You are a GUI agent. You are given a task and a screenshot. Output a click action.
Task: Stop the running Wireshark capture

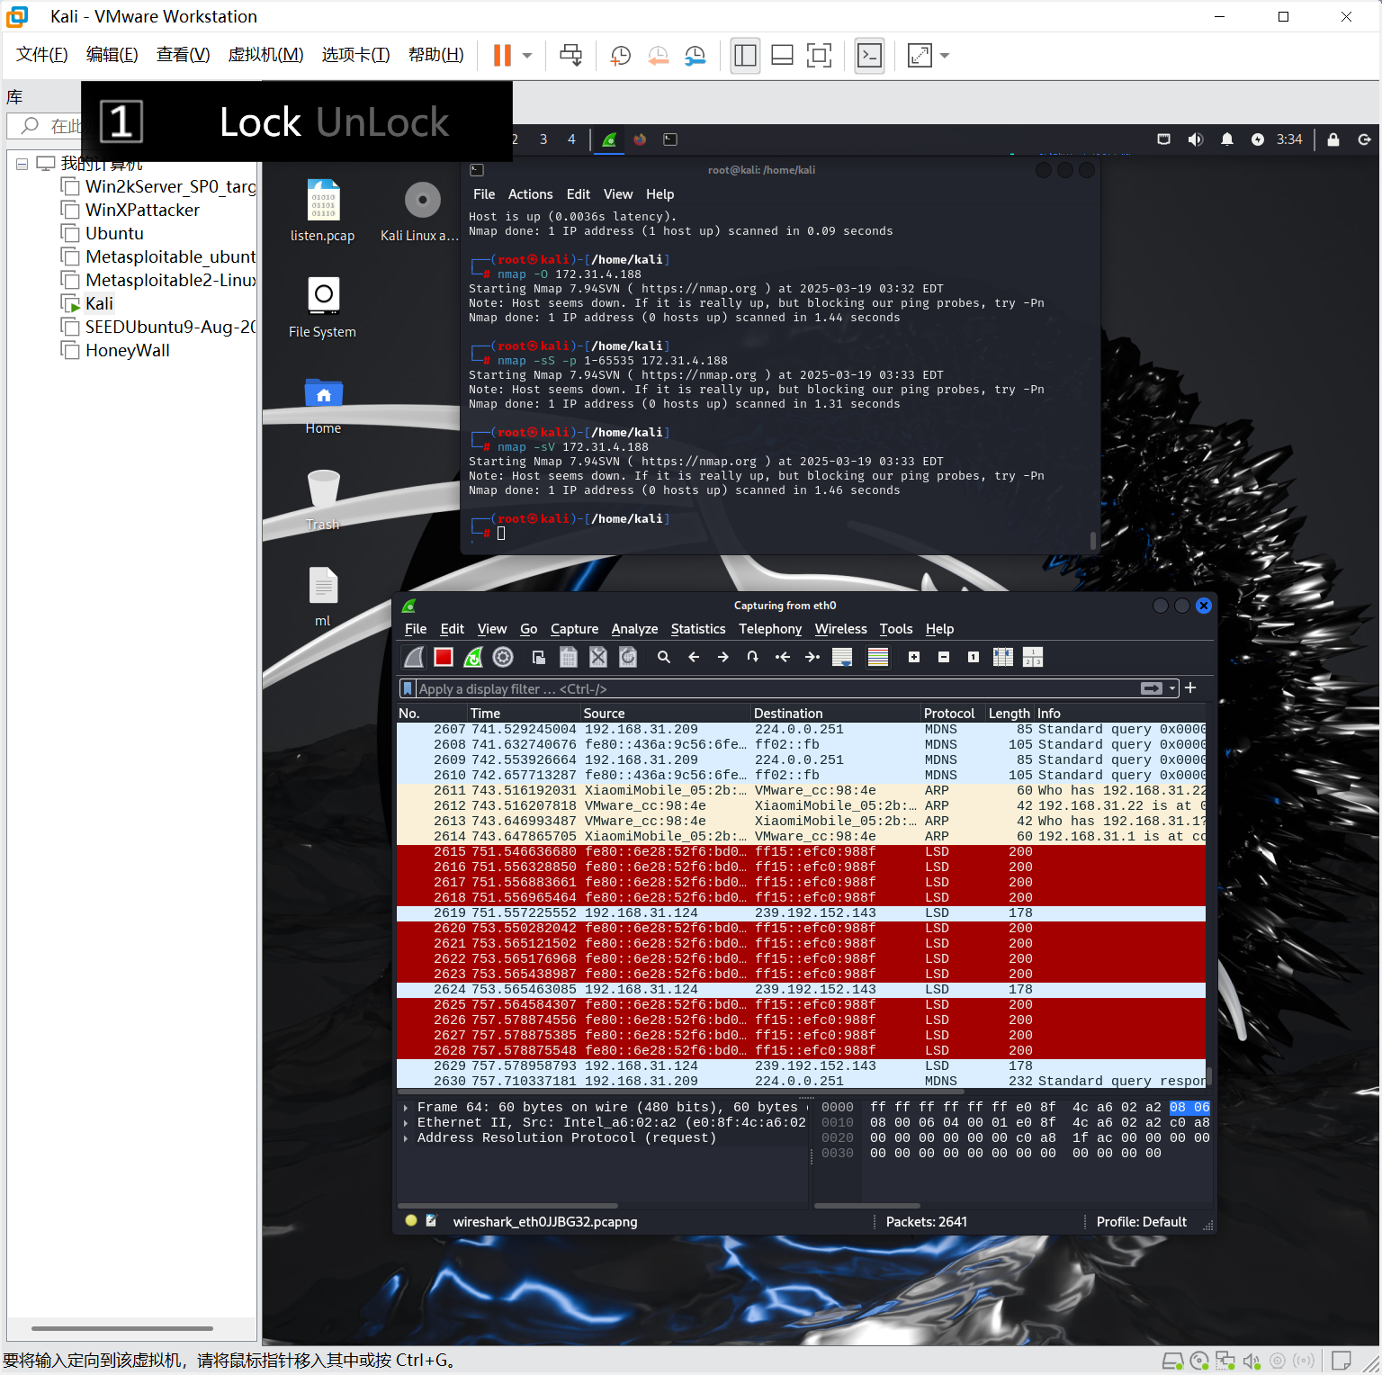point(444,658)
